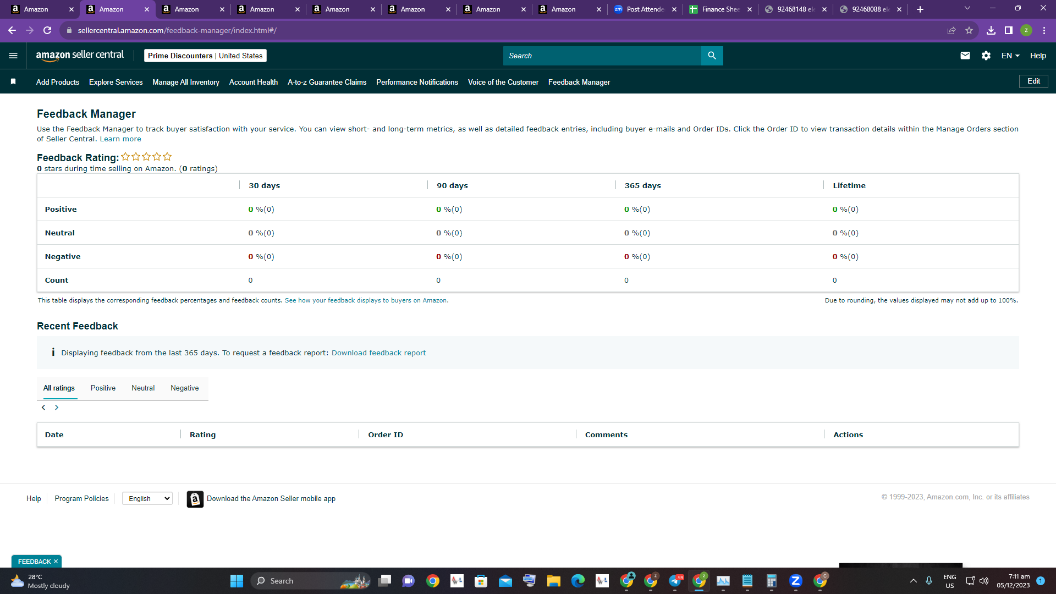The image size is (1056, 594).
Task: Show hidden system tray icons
Action: [914, 581]
